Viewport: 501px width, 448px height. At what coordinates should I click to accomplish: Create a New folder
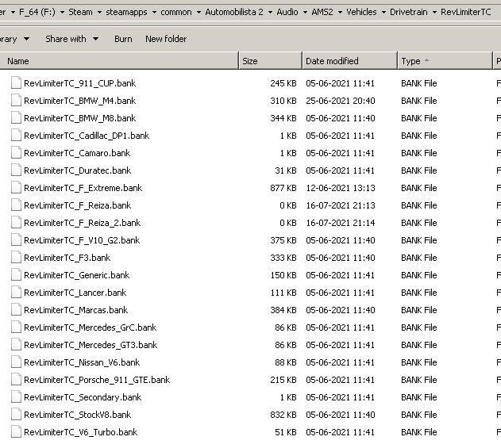(166, 39)
